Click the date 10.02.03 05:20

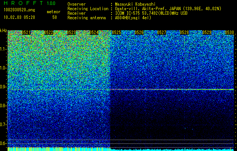(x=19, y=17)
